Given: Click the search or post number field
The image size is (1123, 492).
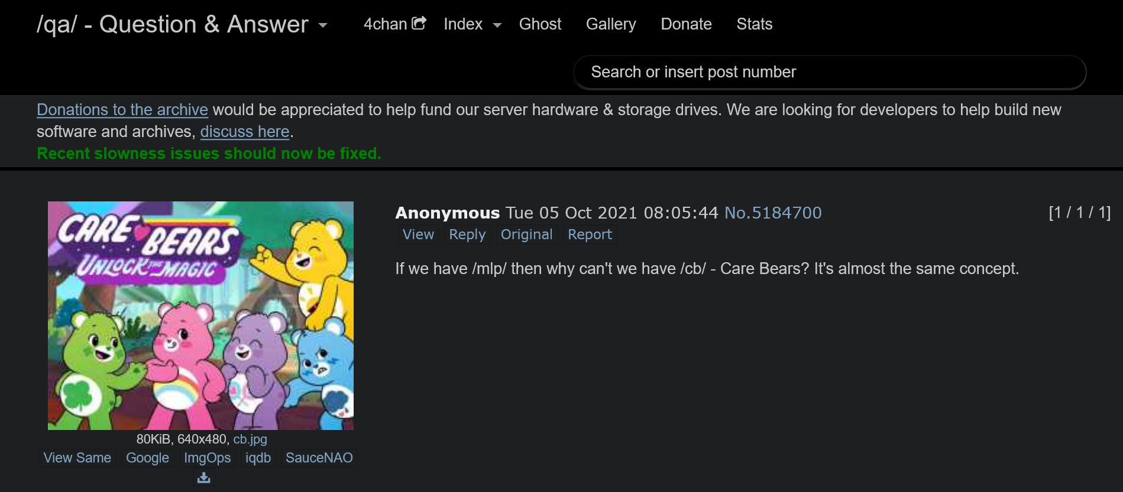Looking at the screenshot, I should pyautogui.click(x=829, y=72).
